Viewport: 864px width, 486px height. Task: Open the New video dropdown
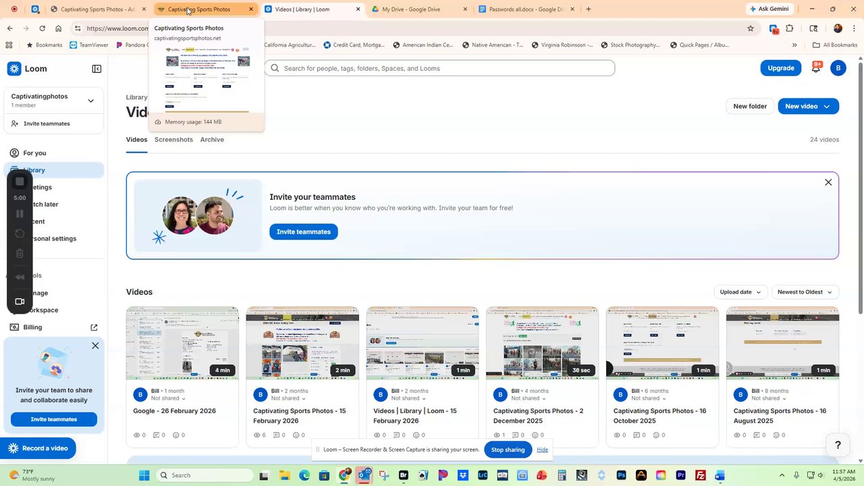coord(808,106)
